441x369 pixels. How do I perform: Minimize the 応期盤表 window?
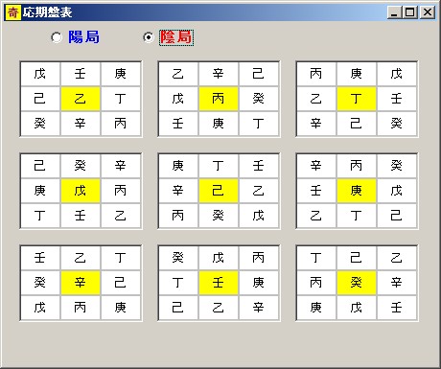[394, 12]
